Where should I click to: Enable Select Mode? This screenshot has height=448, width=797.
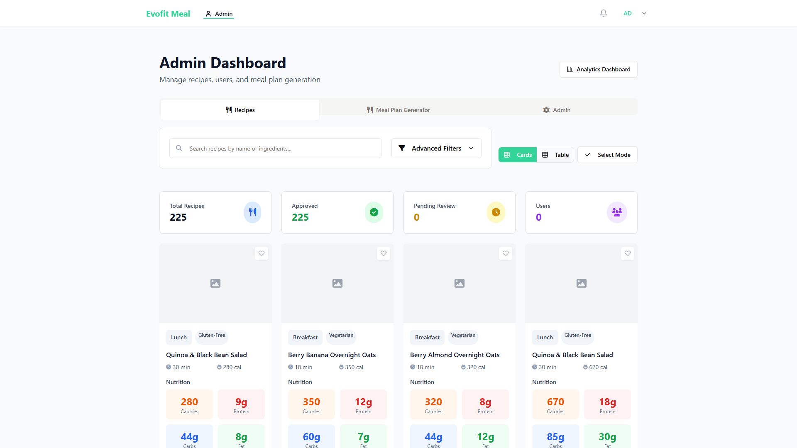click(x=607, y=155)
